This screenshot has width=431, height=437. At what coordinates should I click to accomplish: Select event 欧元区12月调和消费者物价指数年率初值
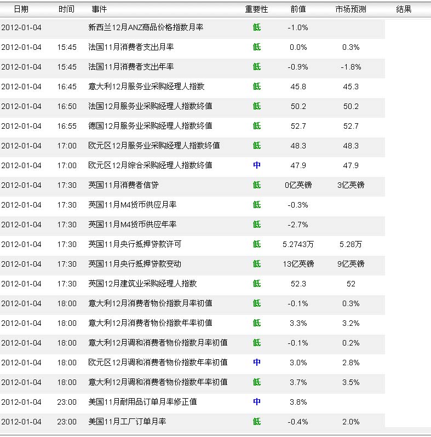pos(158,363)
